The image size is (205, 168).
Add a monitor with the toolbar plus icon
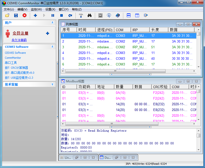(35, 15)
